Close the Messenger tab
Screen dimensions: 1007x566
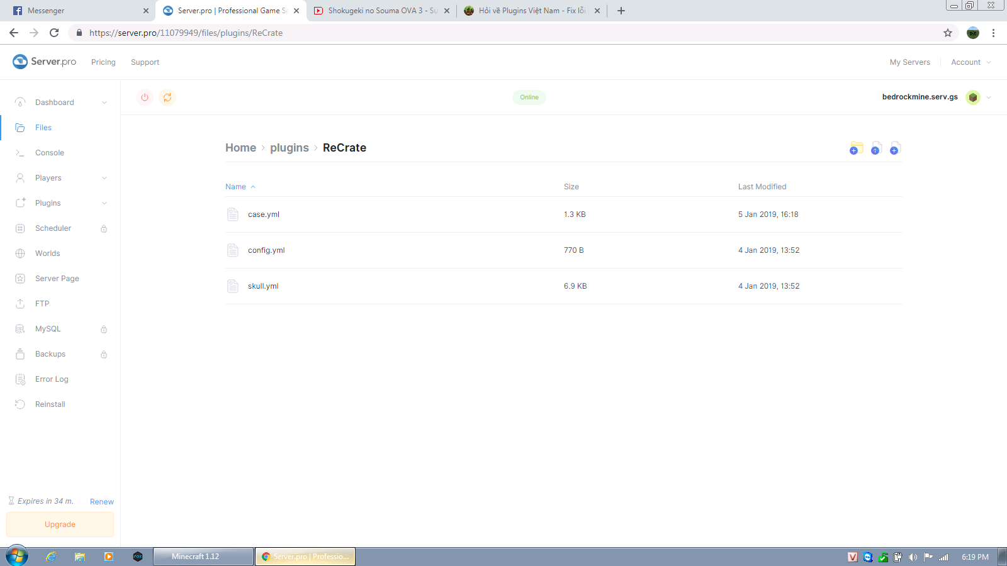[x=146, y=11]
